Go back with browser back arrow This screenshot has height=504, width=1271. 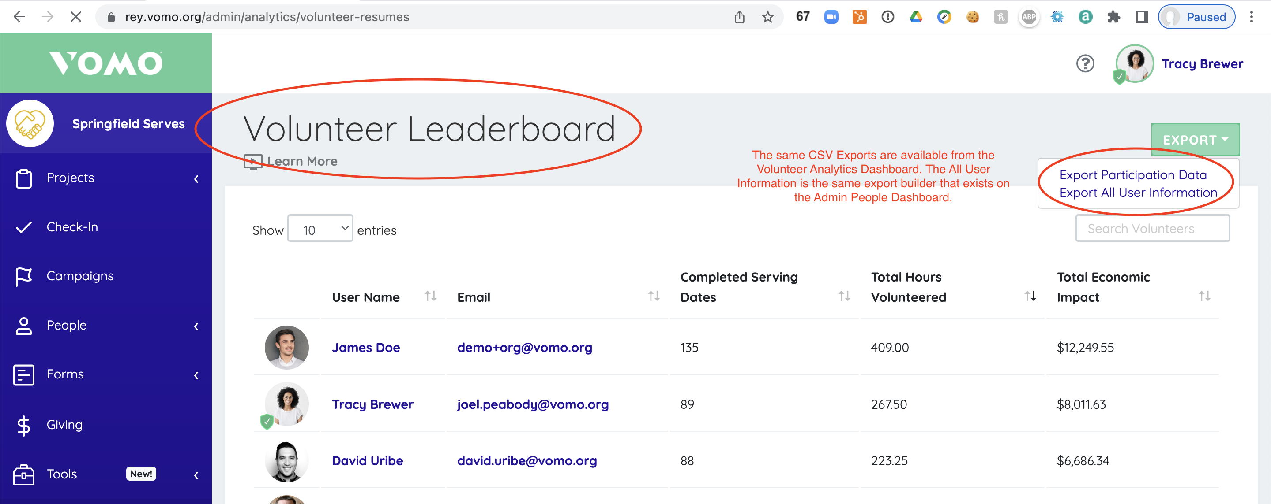[x=19, y=17]
